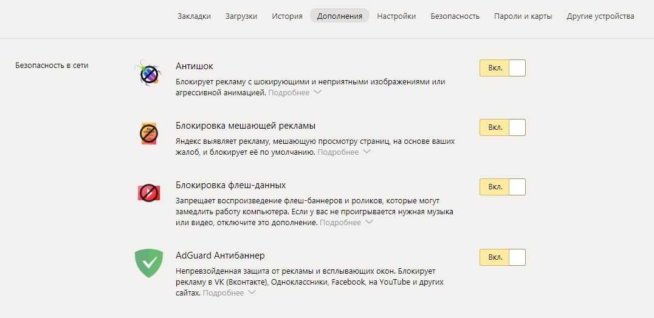This screenshot has width=654, height=318.
Task: Click the Безопасность в сети section heading
Action: pyautogui.click(x=52, y=66)
